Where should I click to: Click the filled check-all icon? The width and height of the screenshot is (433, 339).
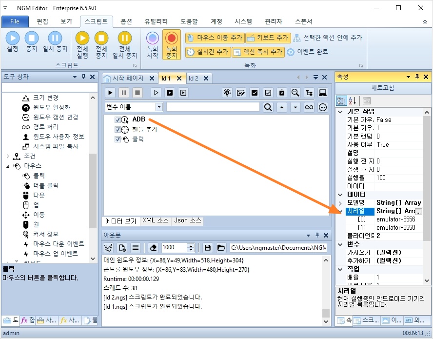tap(255, 93)
